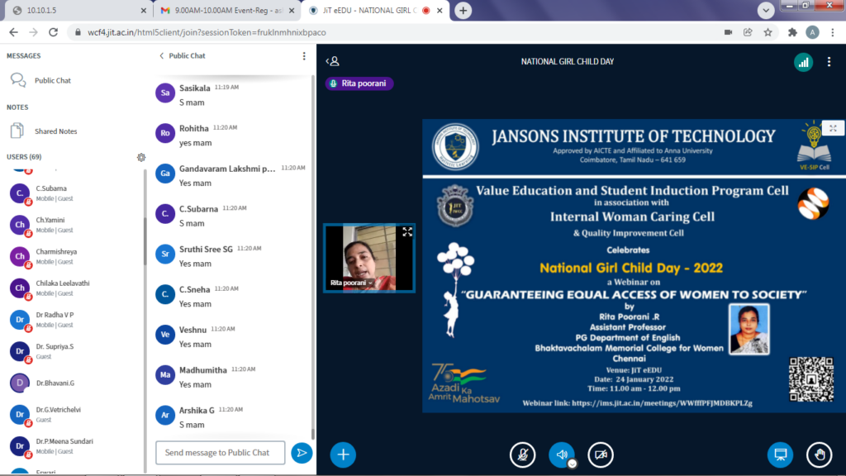The height and width of the screenshot is (476, 846).
Task: Open connection status signal icon
Action: coord(803,62)
